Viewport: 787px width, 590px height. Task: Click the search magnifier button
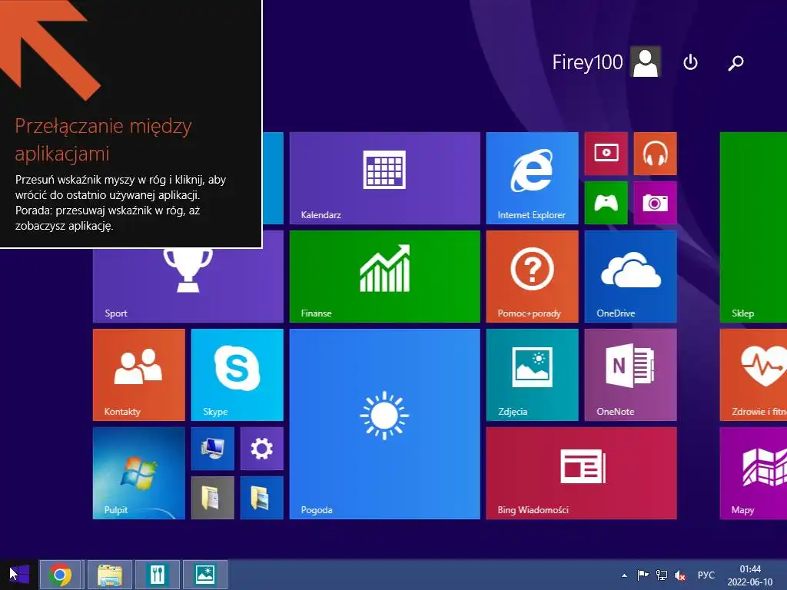[x=736, y=62]
